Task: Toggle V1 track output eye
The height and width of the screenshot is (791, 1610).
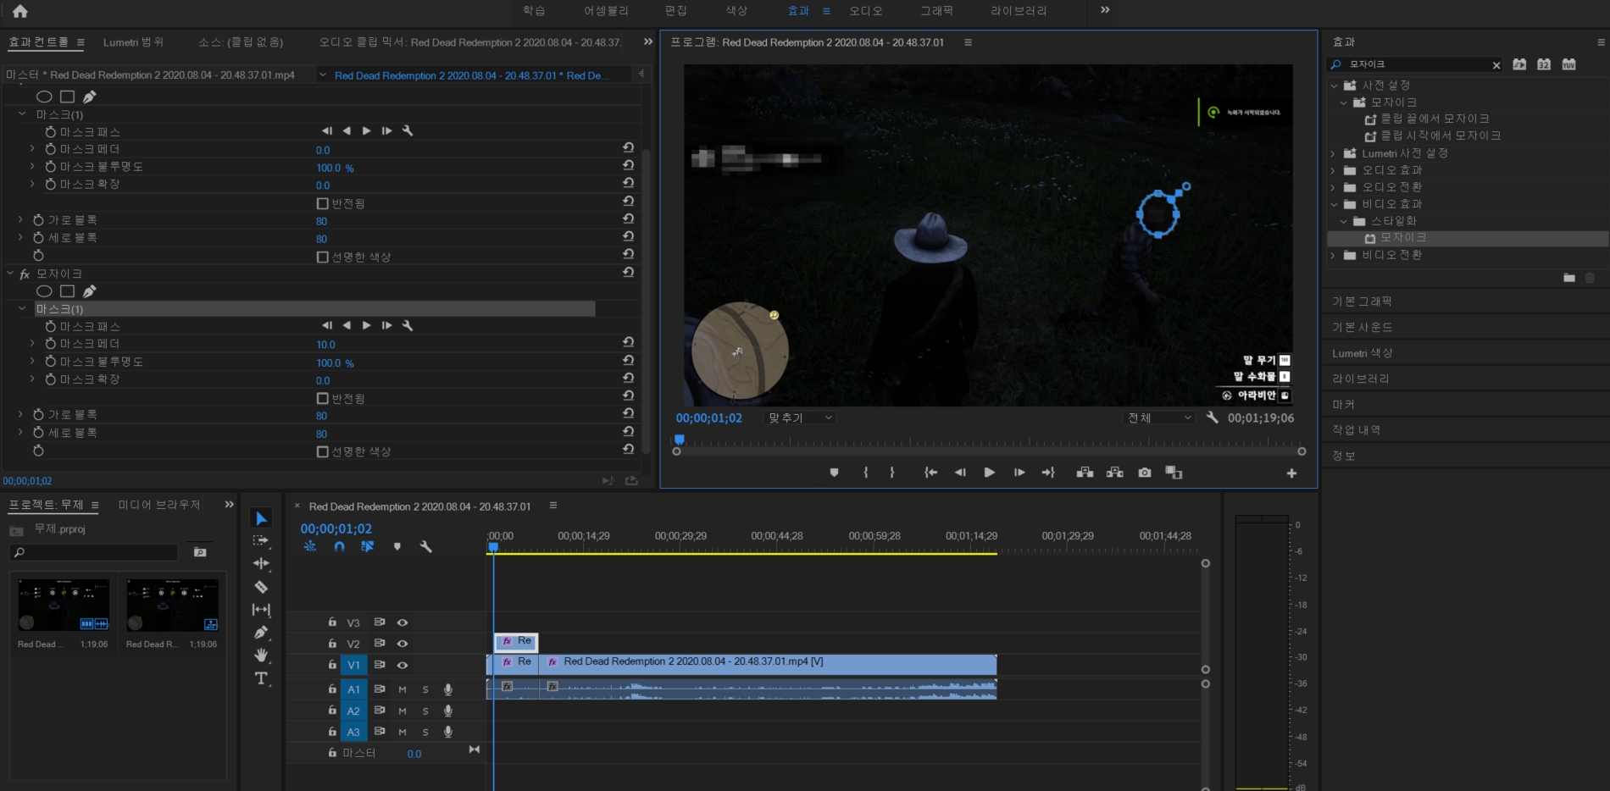Action: click(402, 666)
